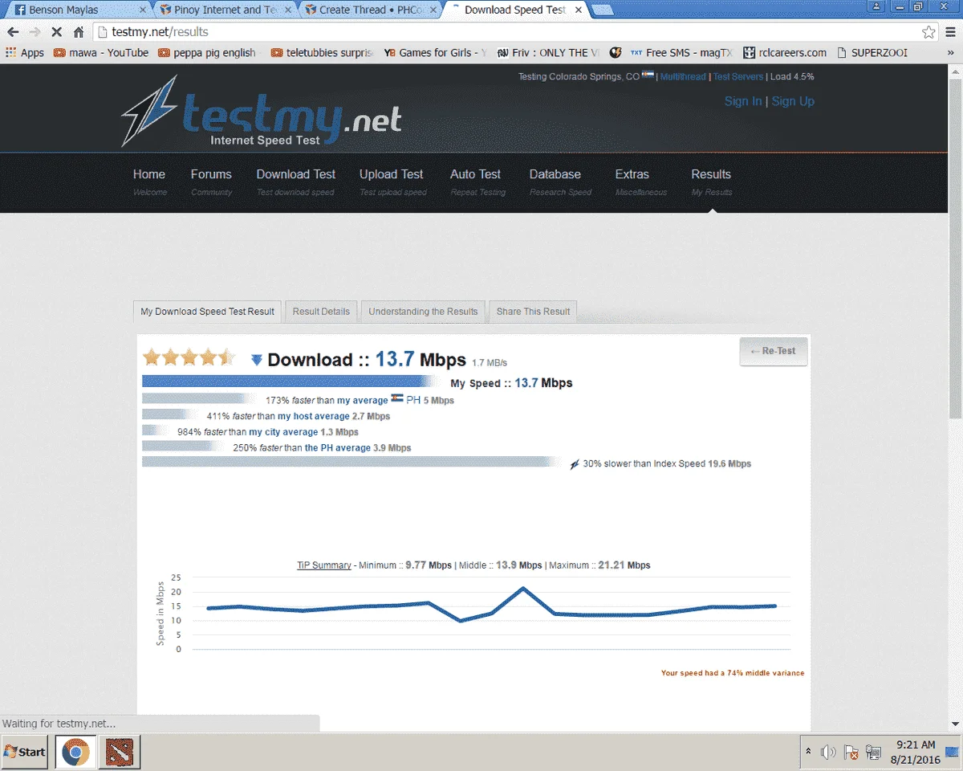Click the my average link
Screen dimensions: 963x771
coord(362,400)
